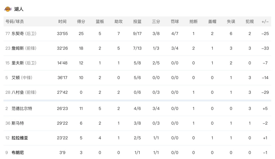Click the Lakers team logo icon
The height and width of the screenshot is (159, 275).
[8, 9]
